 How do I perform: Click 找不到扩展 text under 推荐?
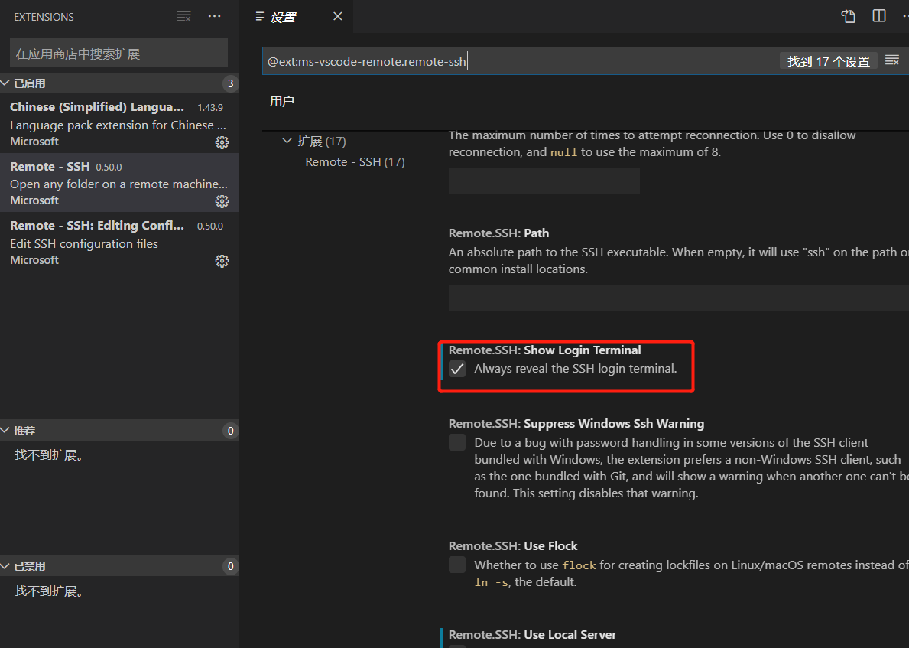[50, 454]
